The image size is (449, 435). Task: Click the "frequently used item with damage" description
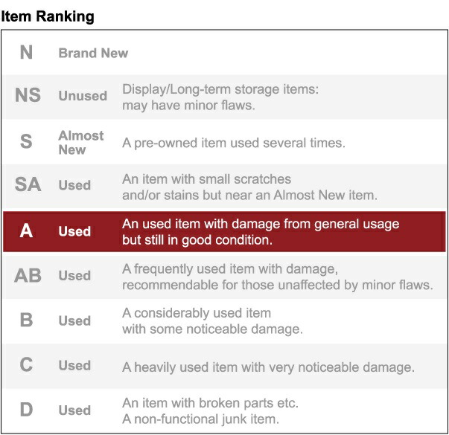[x=277, y=276]
